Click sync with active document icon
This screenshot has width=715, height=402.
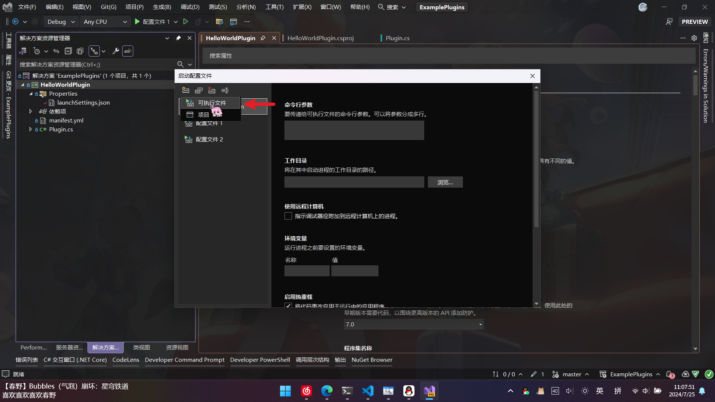pyautogui.click(x=56, y=51)
